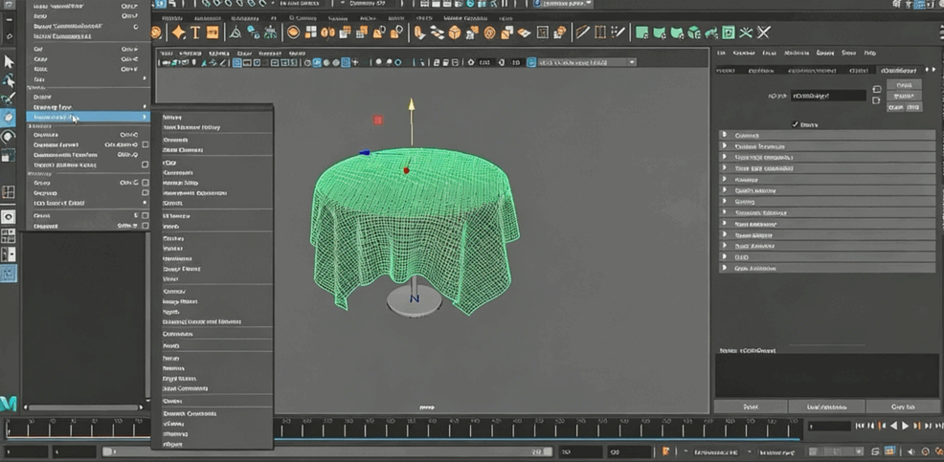Open the Duplicate Special option box
This screenshot has width=944, height=462.
pos(145,144)
